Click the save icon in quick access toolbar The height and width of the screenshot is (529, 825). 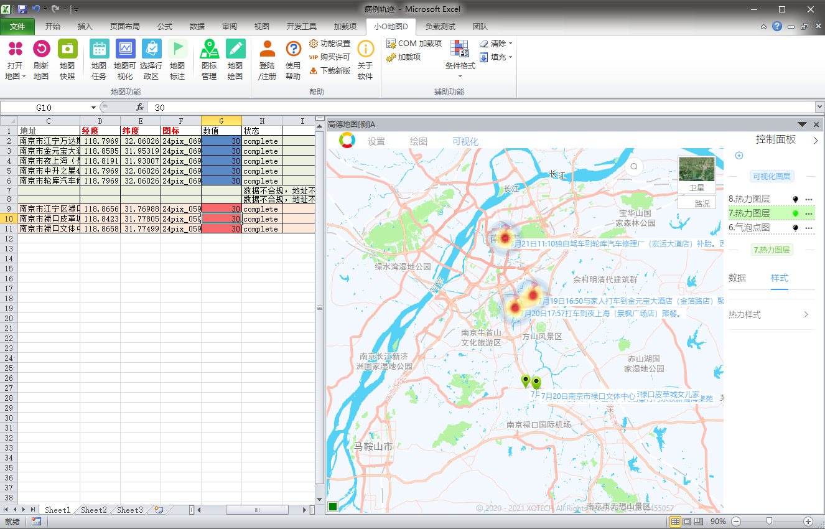pos(22,9)
